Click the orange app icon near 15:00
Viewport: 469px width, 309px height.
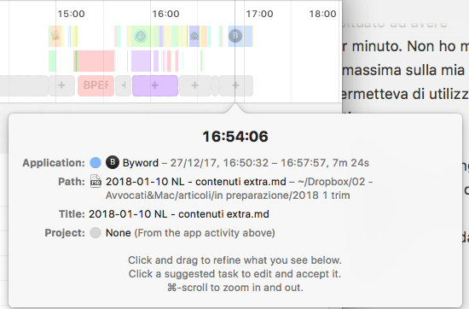coord(55,36)
